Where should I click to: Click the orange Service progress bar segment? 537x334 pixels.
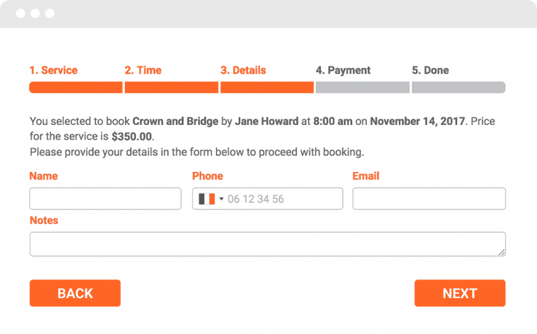point(76,88)
